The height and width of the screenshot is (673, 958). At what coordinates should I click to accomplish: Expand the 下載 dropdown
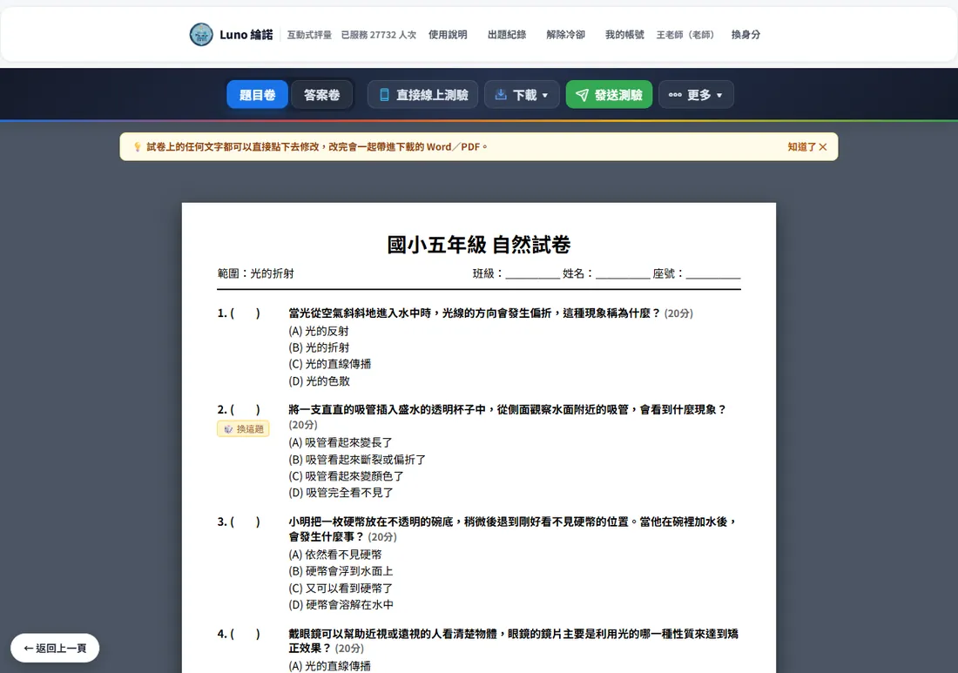click(x=522, y=95)
